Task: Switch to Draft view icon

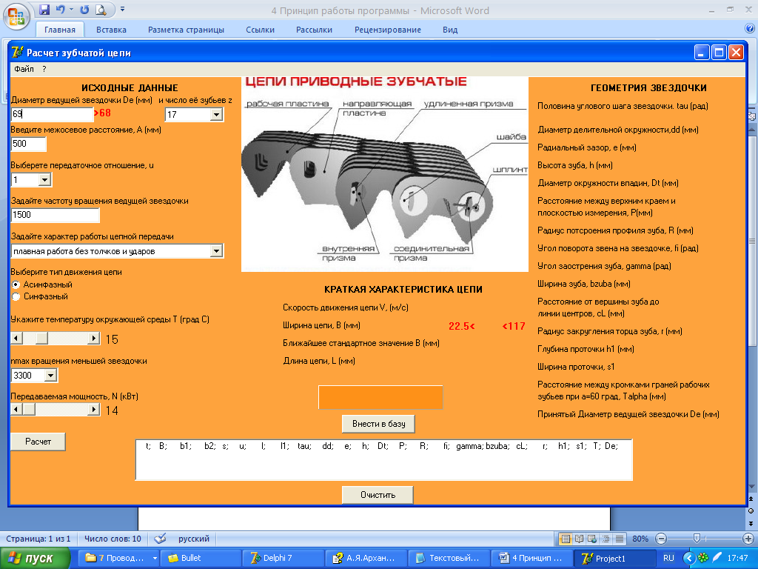Action: coord(620,539)
